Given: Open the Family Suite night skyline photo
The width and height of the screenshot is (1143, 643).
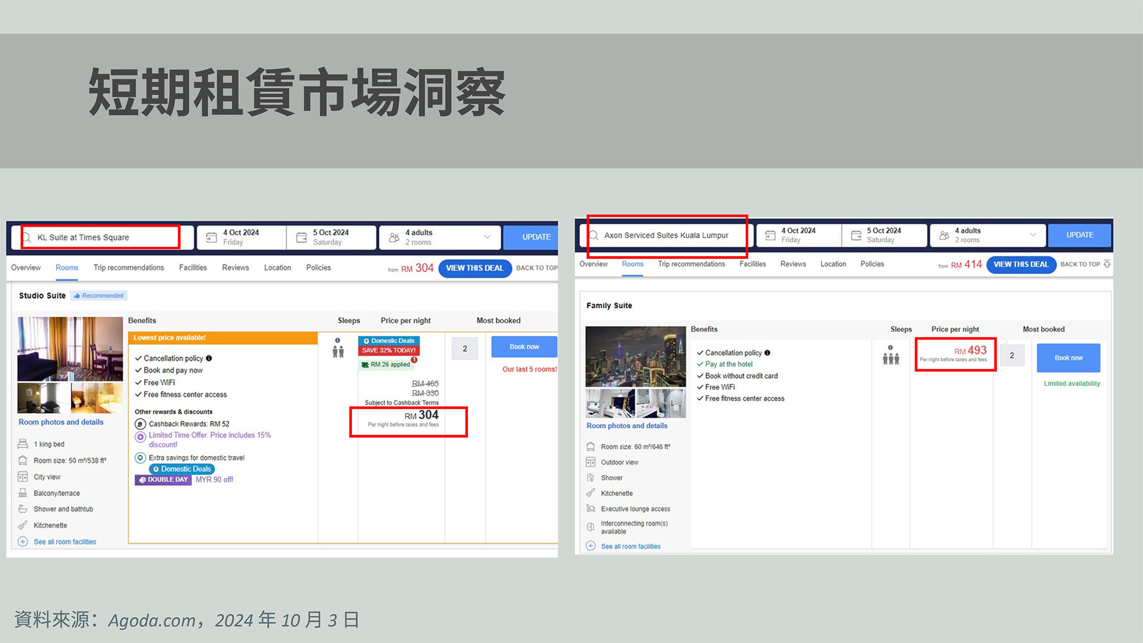Looking at the screenshot, I should pos(636,357).
